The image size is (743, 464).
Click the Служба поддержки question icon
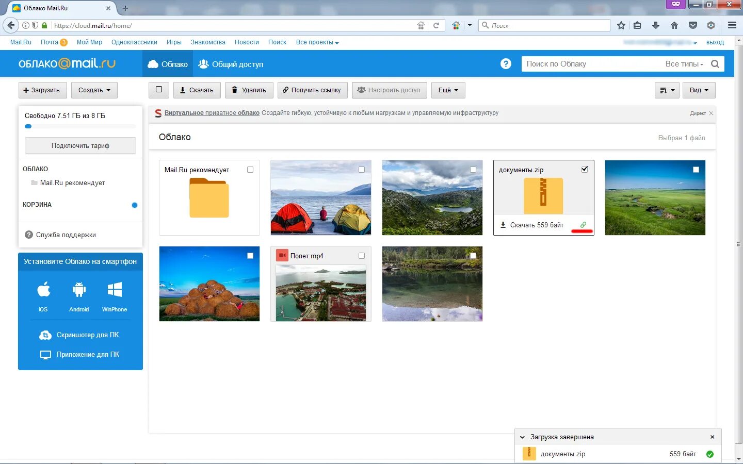click(29, 235)
